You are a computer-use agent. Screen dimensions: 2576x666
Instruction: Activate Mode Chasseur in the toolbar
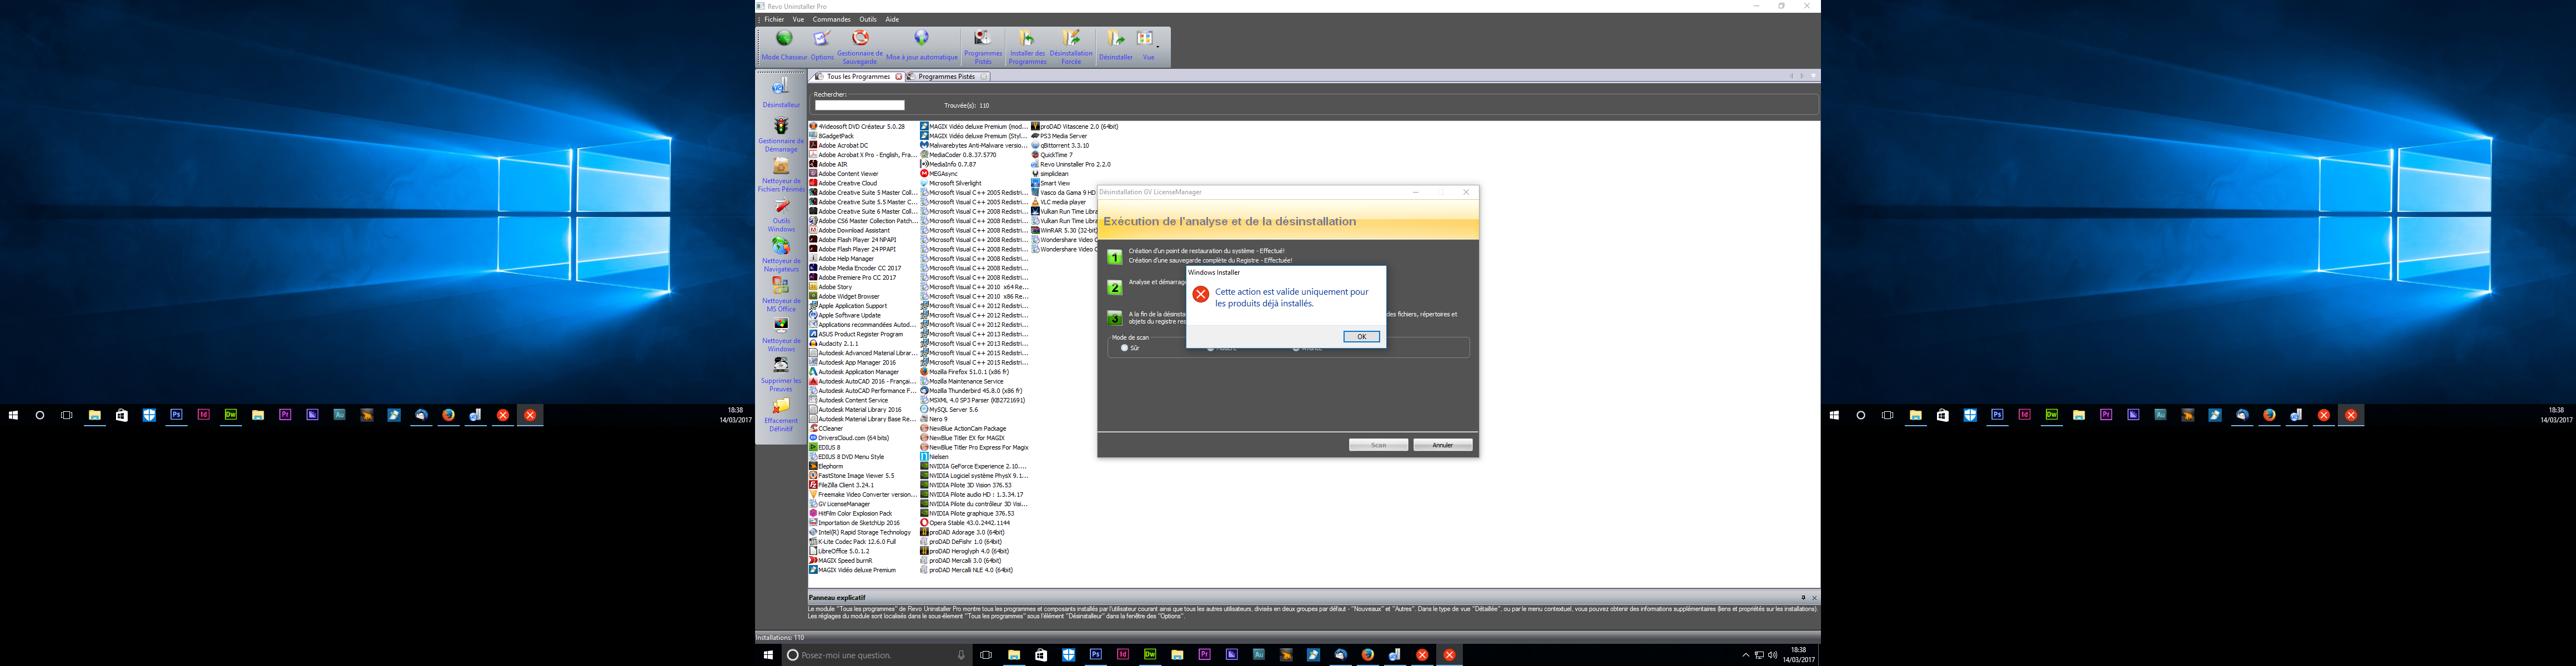(784, 46)
